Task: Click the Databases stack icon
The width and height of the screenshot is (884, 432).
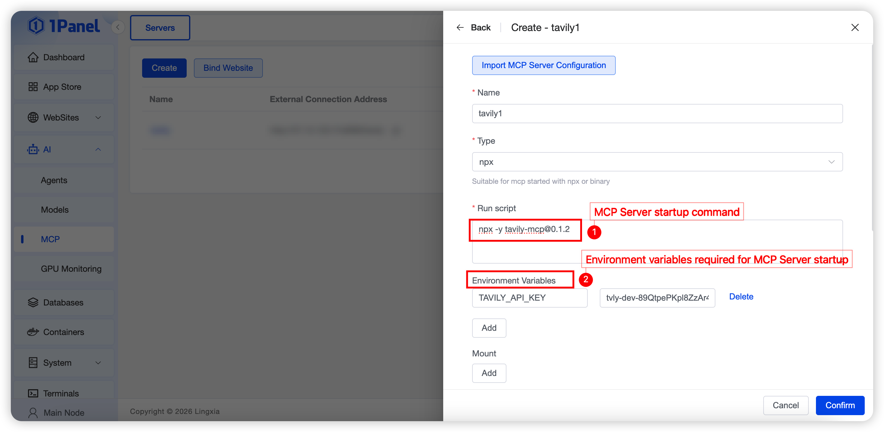Action: [33, 302]
